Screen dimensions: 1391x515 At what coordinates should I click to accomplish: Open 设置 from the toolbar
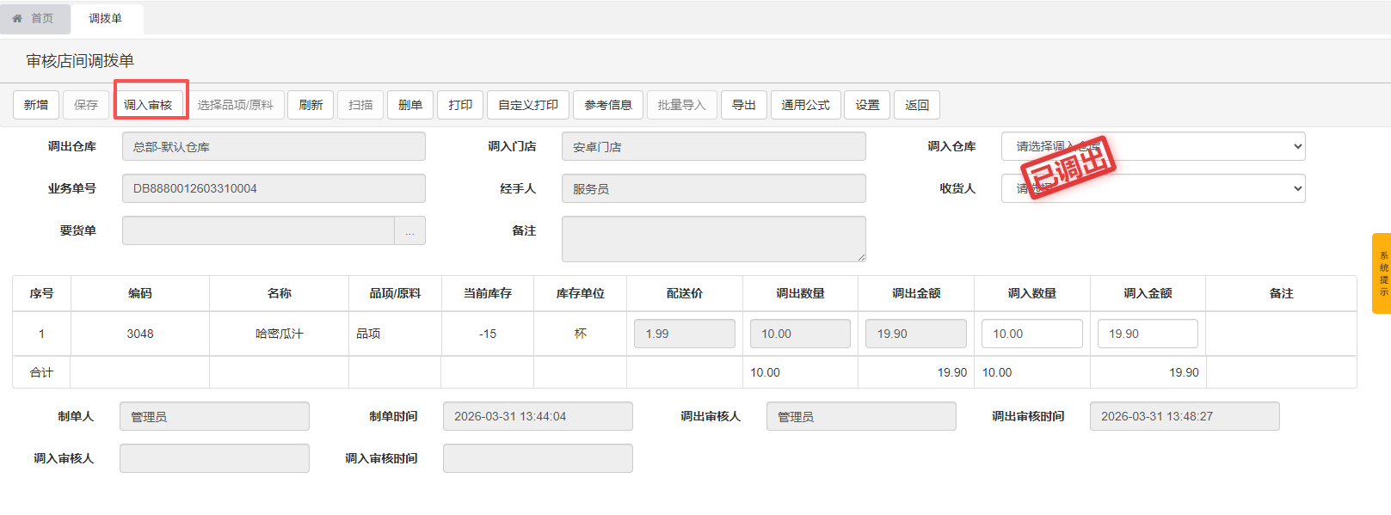[867, 105]
